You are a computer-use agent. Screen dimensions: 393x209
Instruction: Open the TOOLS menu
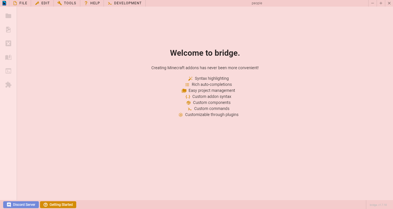pos(67,3)
